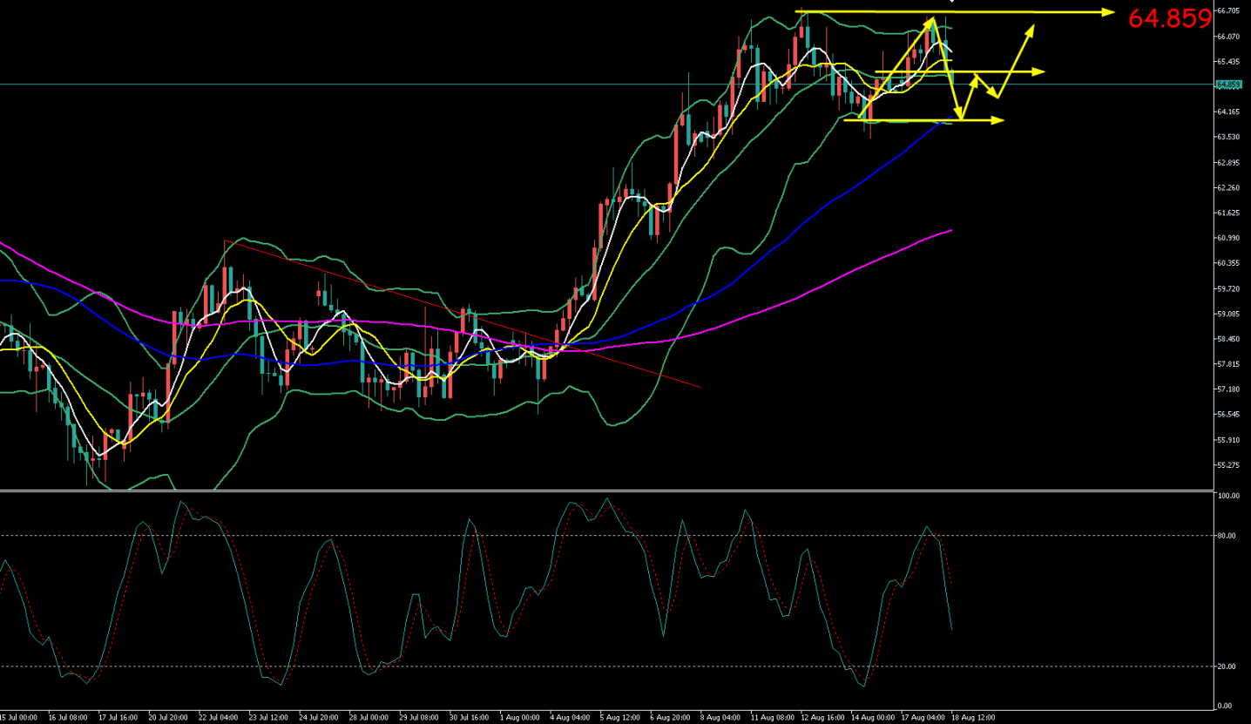Click the 65.435 price axis label

point(1228,61)
